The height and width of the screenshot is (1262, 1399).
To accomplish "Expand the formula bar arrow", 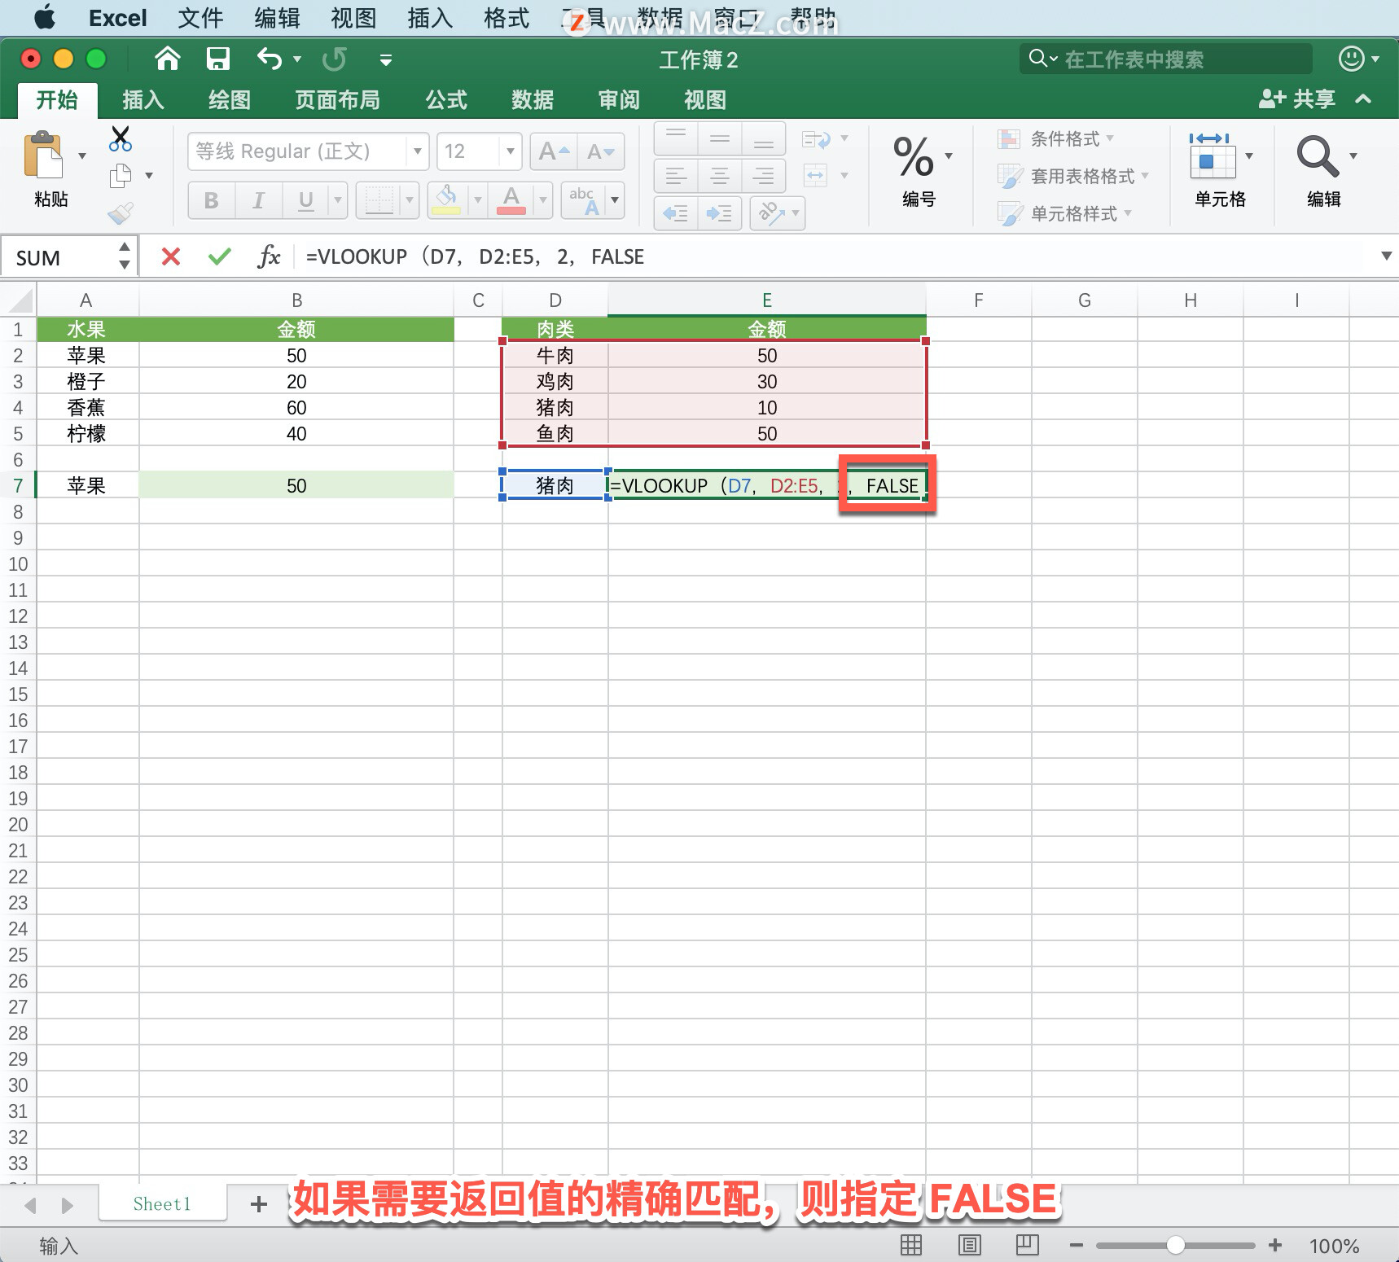I will [x=1386, y=256].
